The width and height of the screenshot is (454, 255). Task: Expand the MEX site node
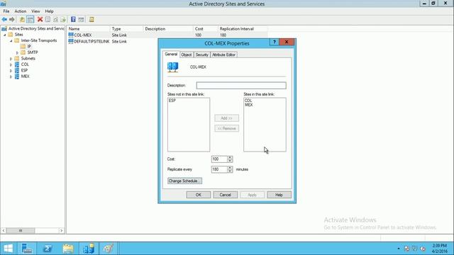pos(11,77)
